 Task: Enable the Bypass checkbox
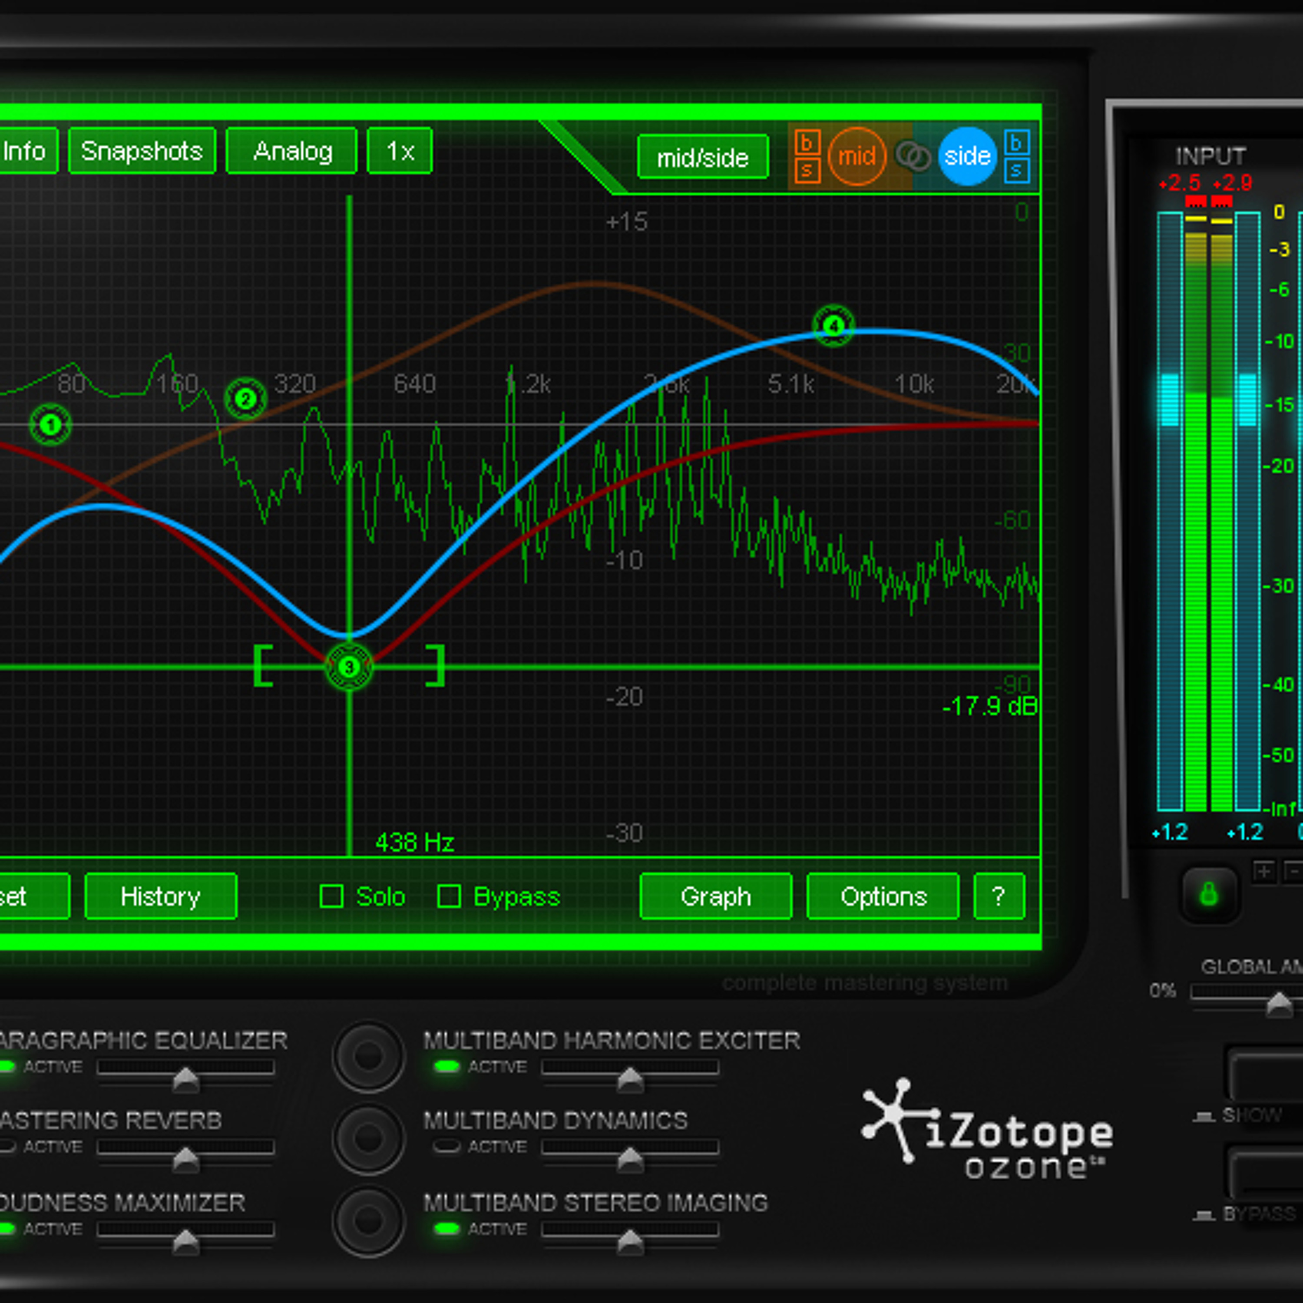pyautogui.click(x=449, y=896)
